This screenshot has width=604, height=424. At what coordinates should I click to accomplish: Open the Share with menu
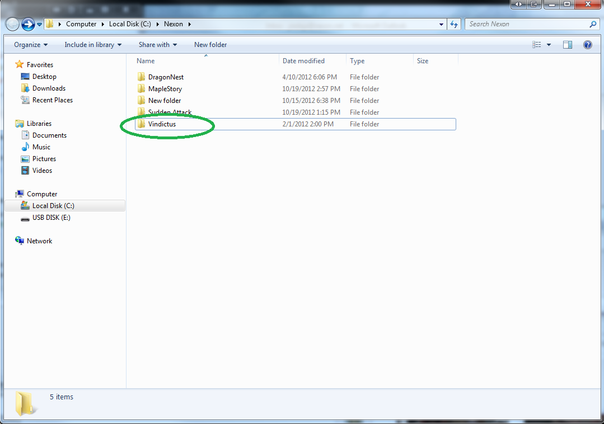(x=158, y=45)
